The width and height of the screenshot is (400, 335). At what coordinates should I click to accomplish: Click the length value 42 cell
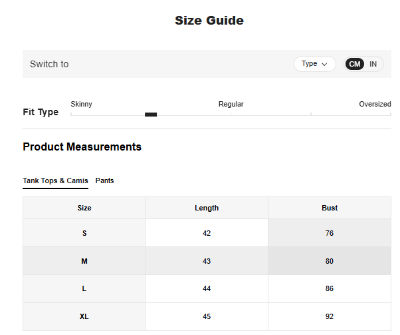point(207,233)
